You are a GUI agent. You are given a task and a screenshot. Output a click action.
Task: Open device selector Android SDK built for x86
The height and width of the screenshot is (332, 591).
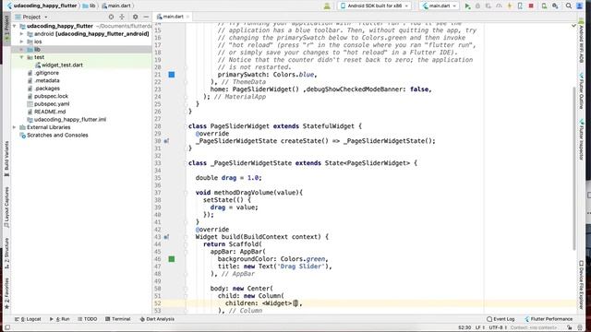(x=375, y=6)
